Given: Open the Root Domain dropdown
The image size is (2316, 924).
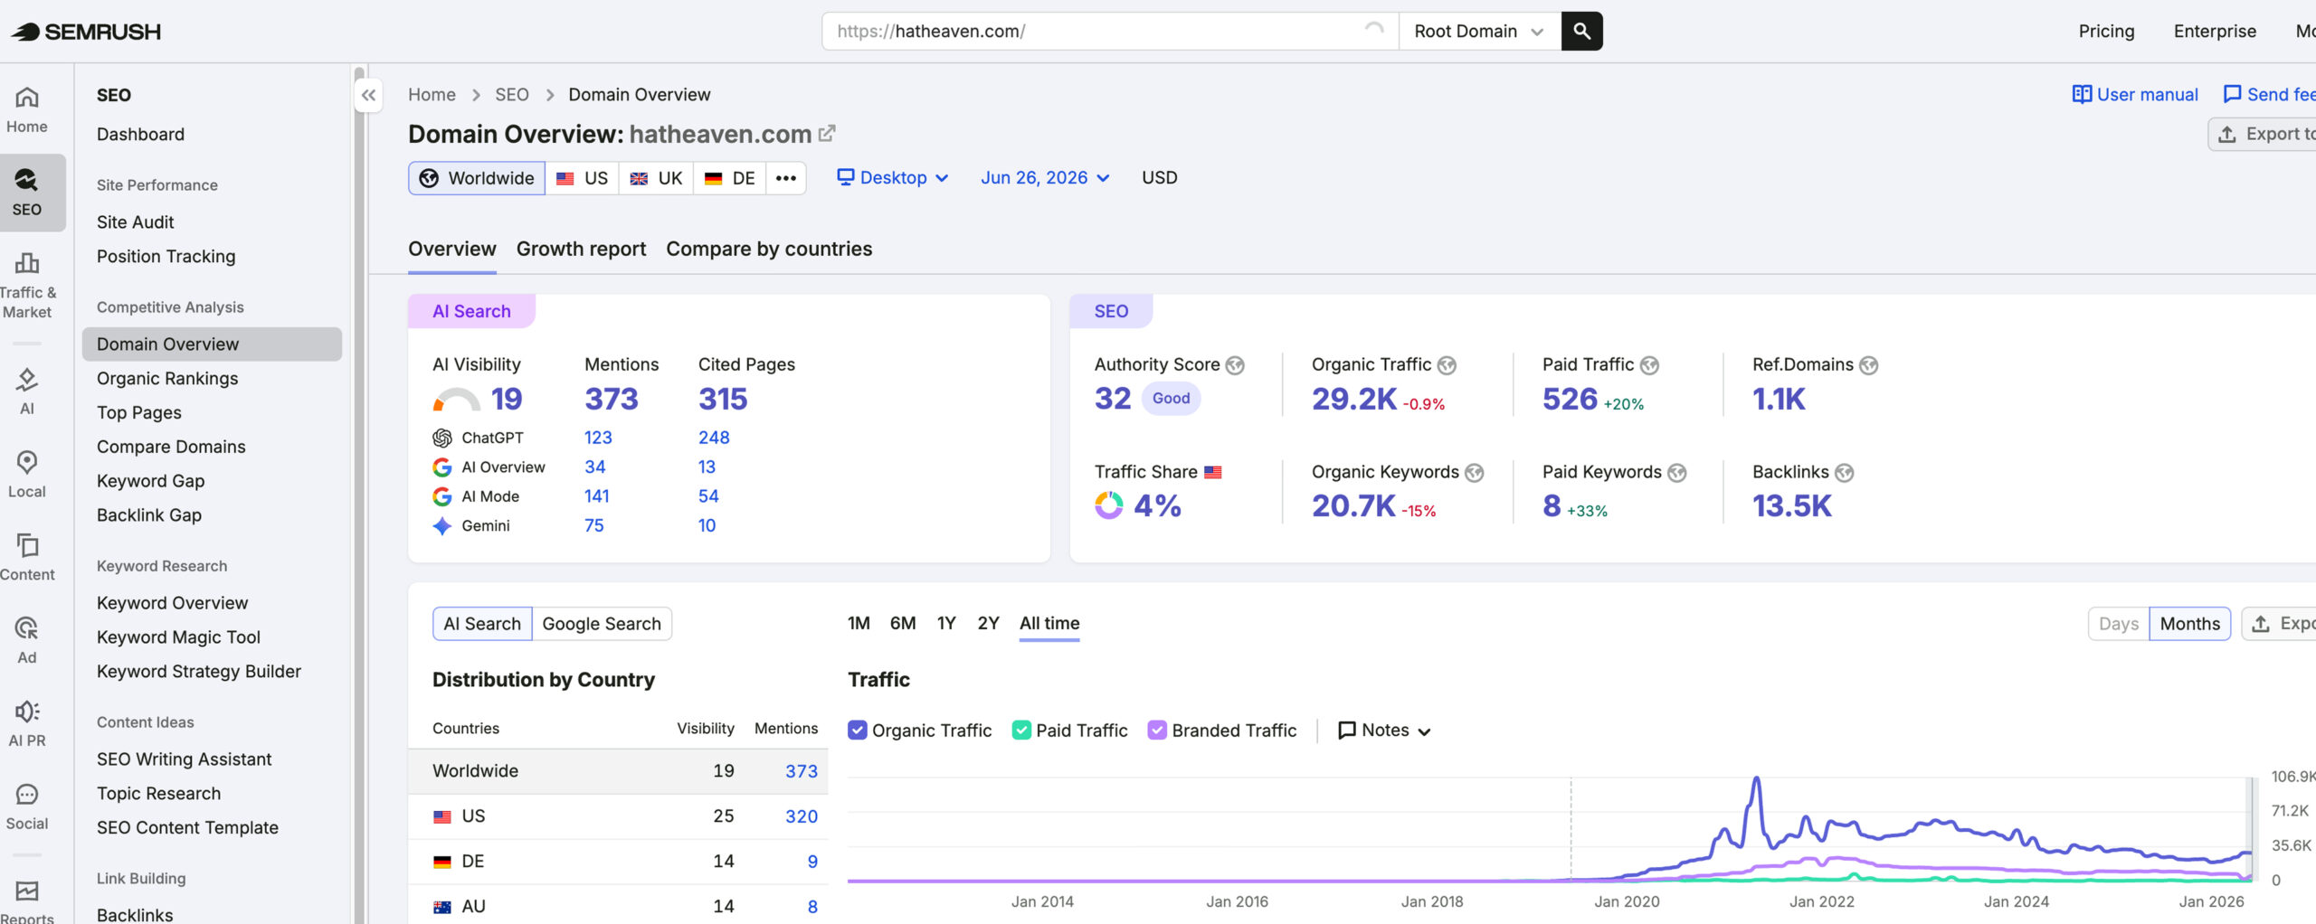Looking at the screenshot, I should pos(1479,32).
